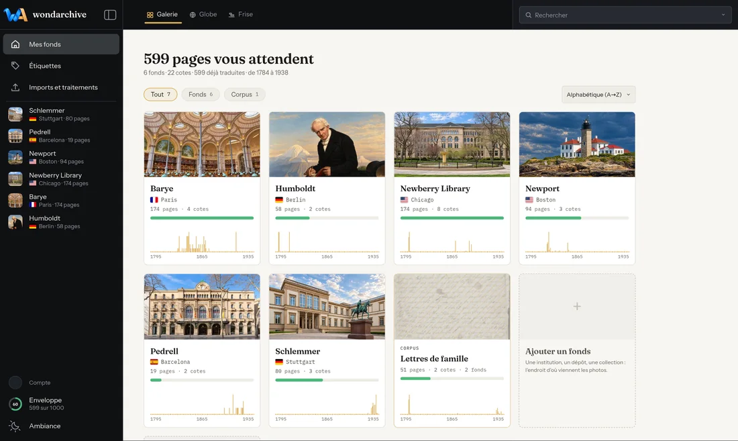This screenshot has width=738, height=441.
Task: Click the Rechercher search field
Action: point(625,15)
